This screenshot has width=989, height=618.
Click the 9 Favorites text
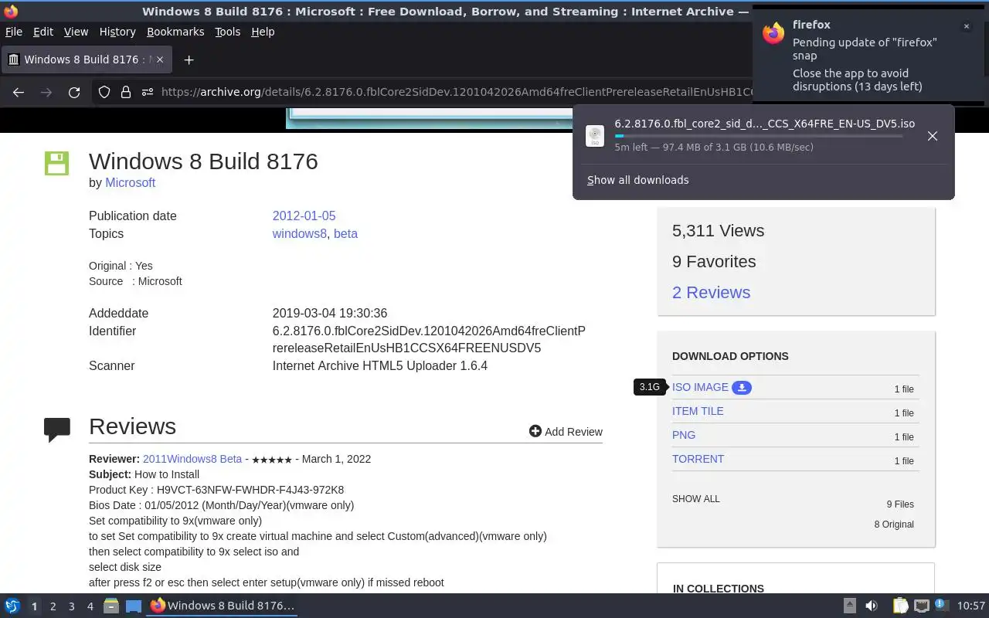(x=714, y=262)
